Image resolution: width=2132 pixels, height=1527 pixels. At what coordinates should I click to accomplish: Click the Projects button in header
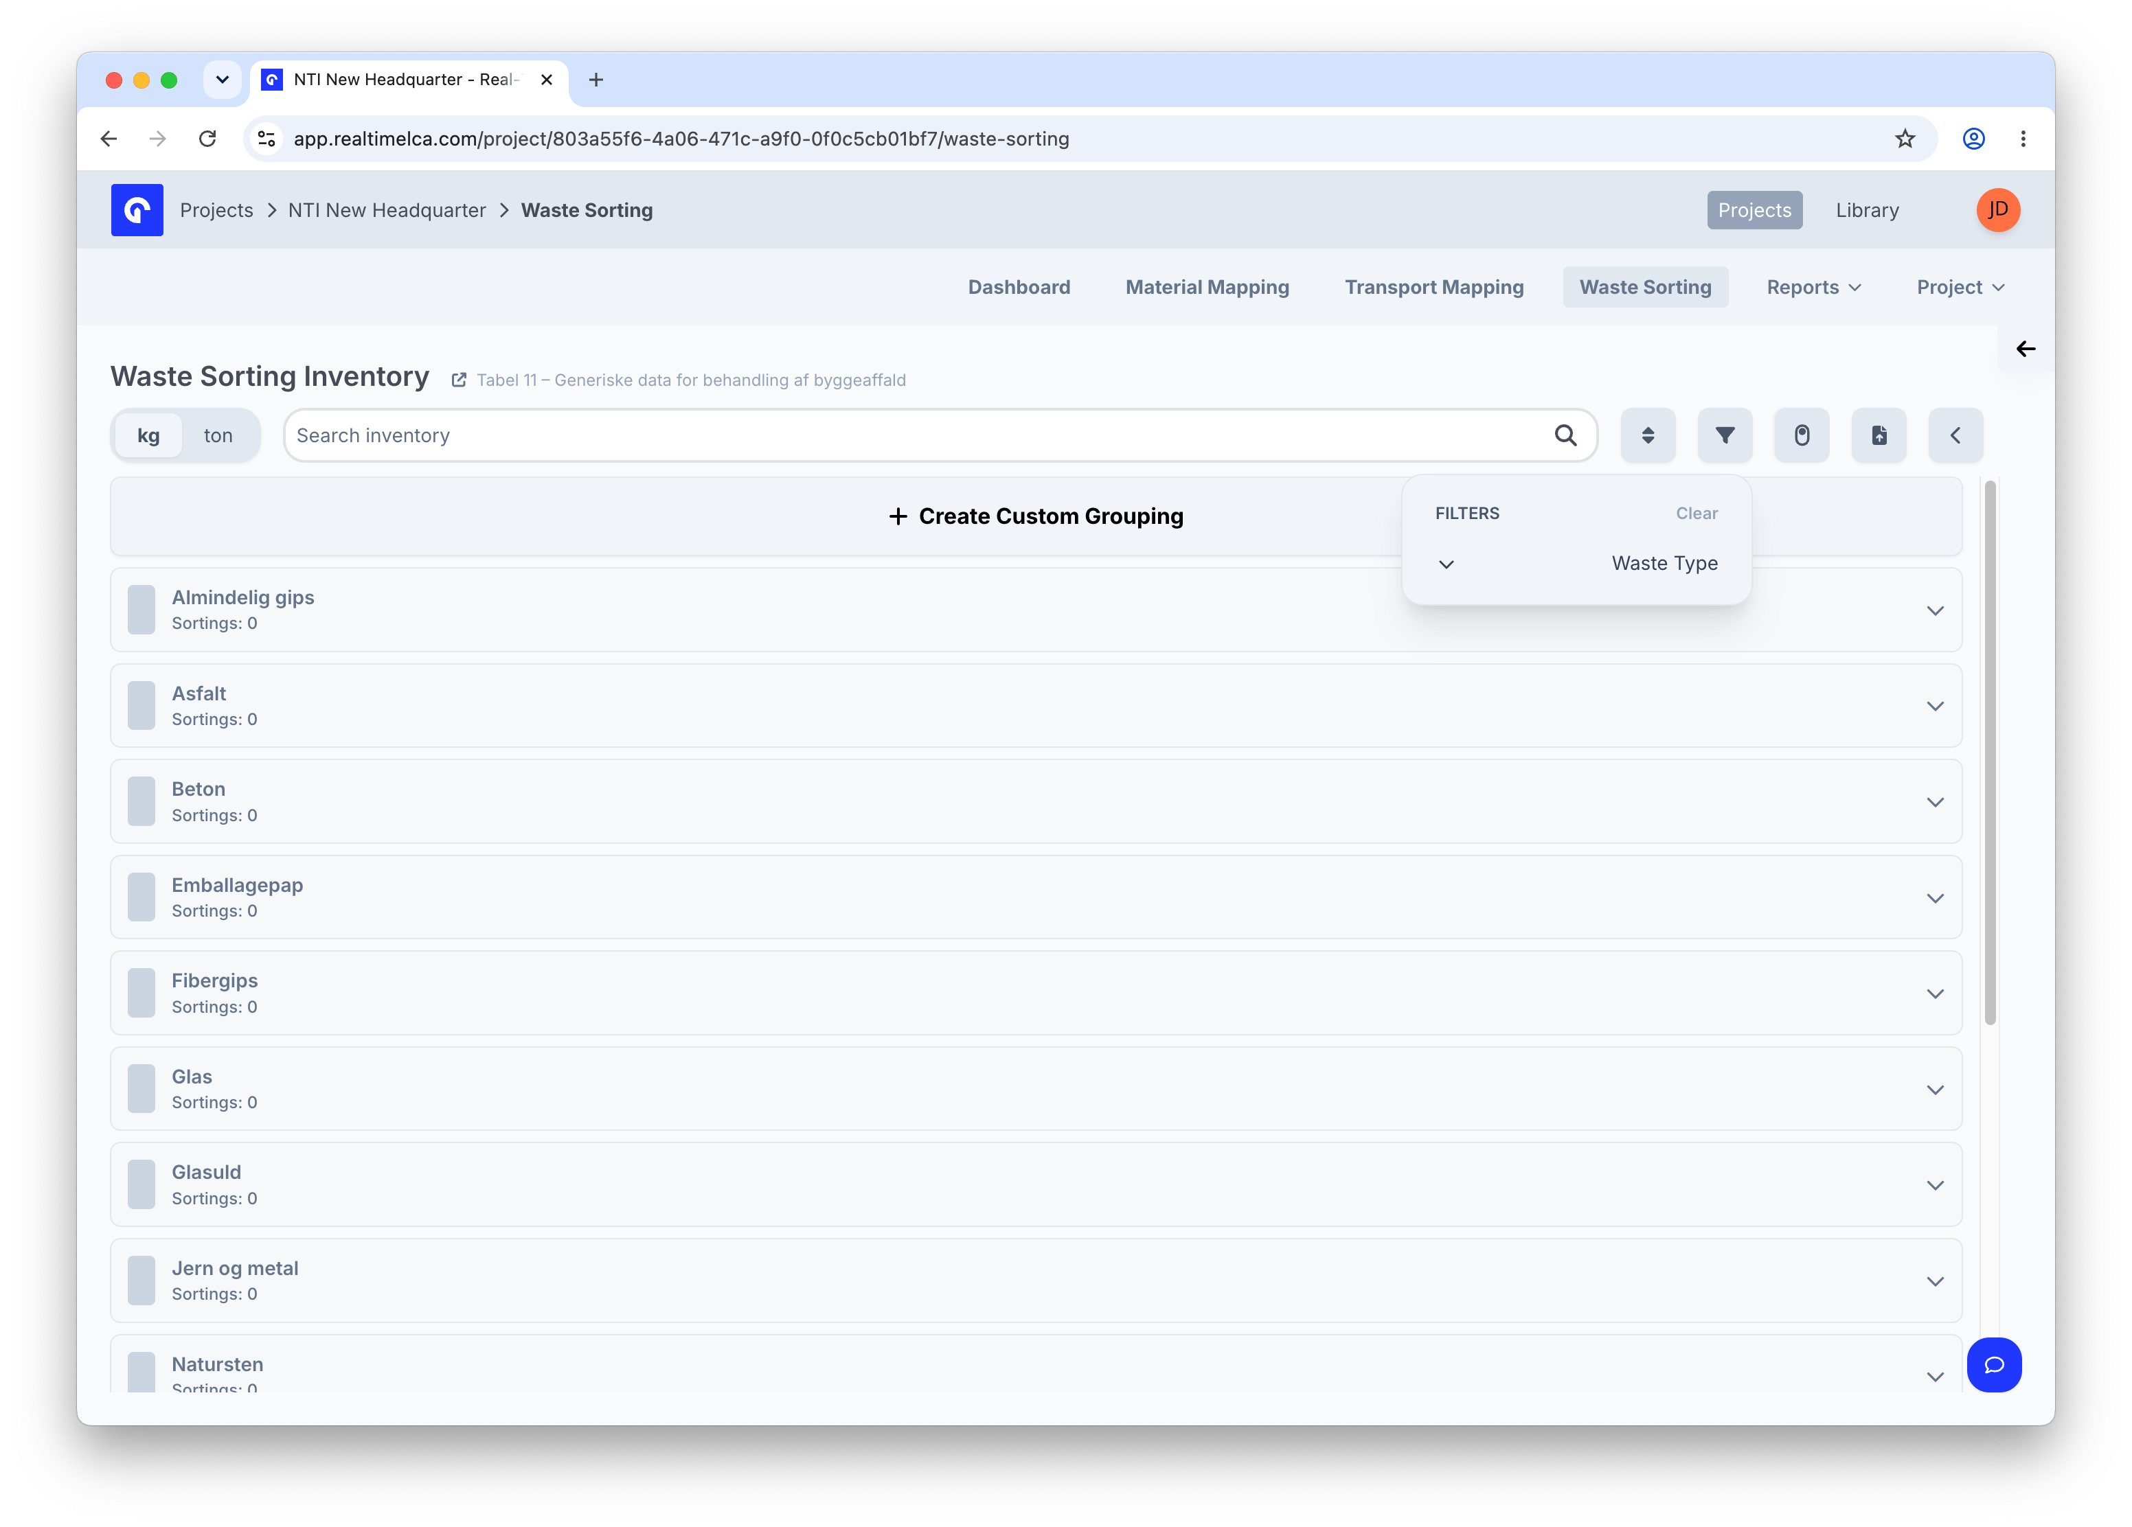(x=1754, y=209)
